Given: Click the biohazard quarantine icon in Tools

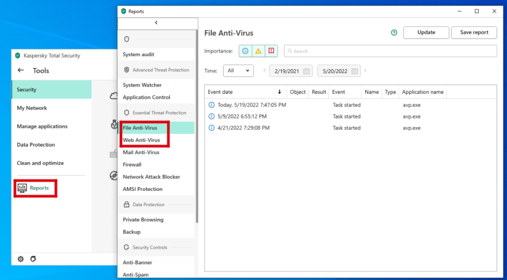Looking at the screenshot, I should pyautogui.click(x=114, y=125).
